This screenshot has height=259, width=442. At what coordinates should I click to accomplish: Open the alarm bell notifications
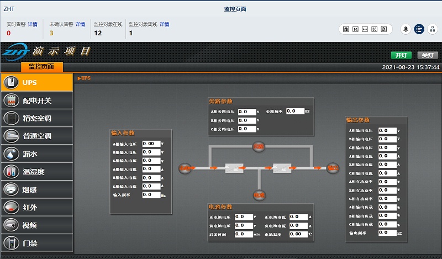406,29
